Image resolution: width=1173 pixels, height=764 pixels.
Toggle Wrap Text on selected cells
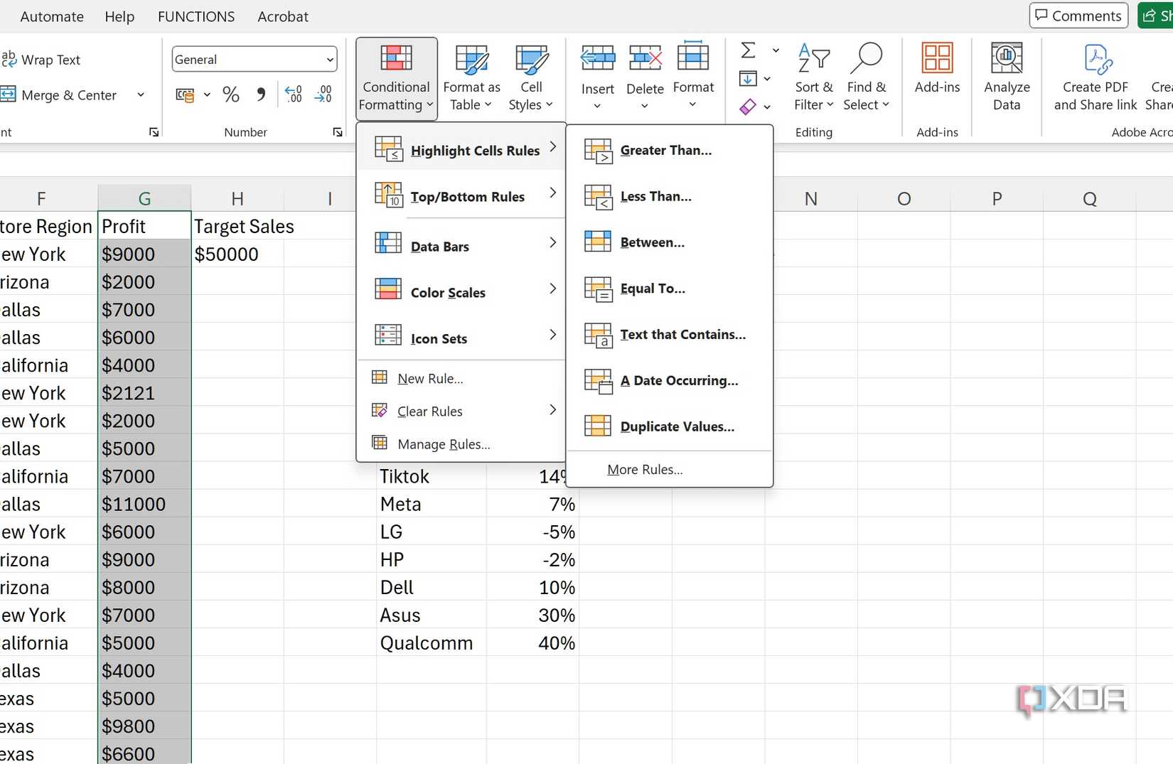[x=43, y=60]
